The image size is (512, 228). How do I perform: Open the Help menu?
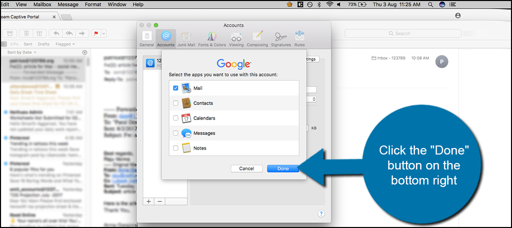138,4
